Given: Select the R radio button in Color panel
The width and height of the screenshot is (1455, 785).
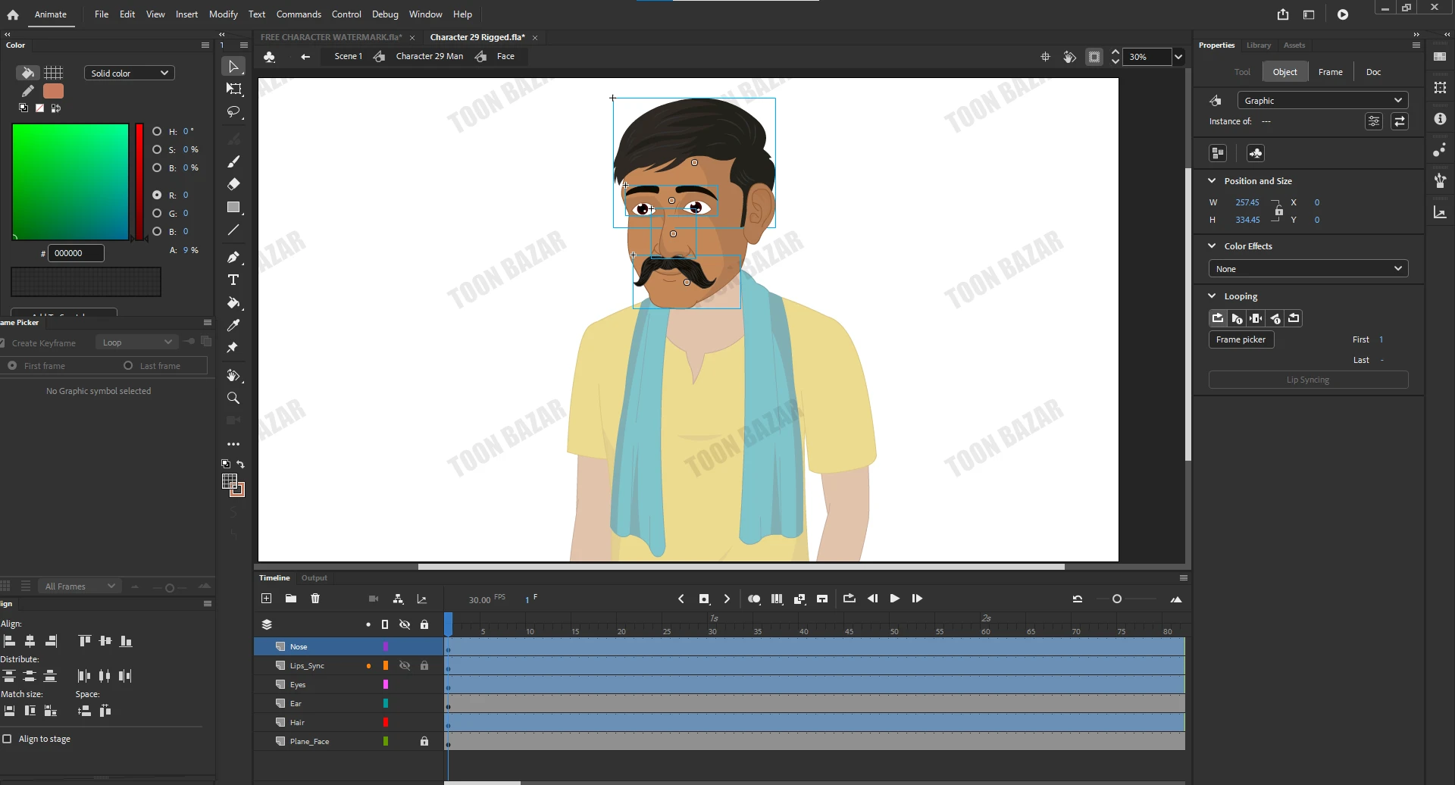Looking at the screenshot, I should [x=157, y=195].
